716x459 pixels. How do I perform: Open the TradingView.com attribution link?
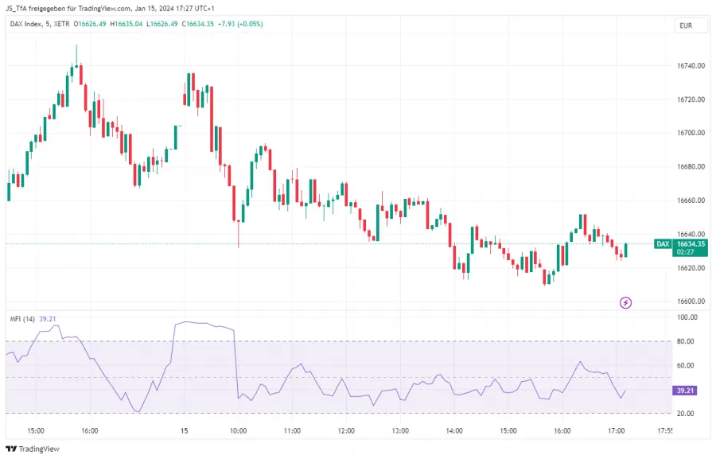(103, 7)
